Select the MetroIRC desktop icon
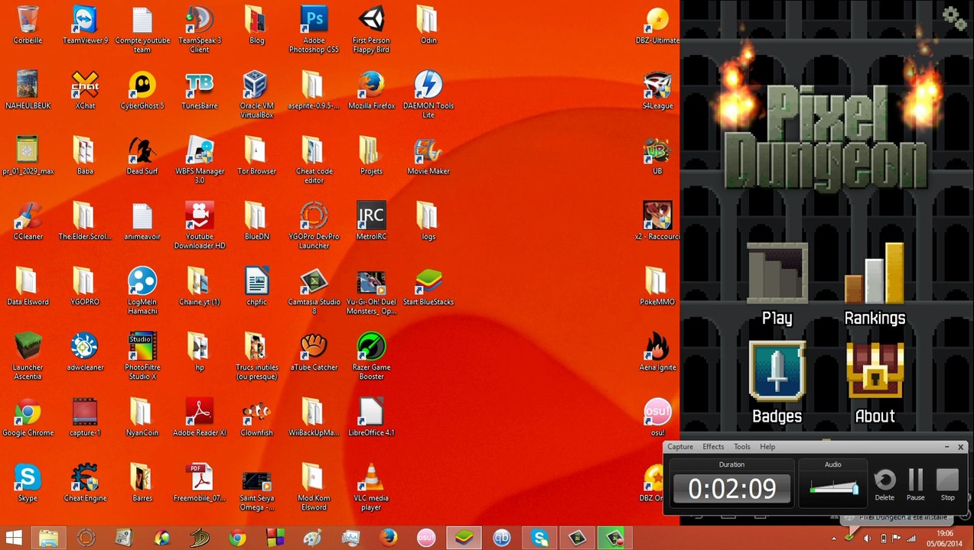The height and width of the screenshot is (550, 974). pos(371,216)
